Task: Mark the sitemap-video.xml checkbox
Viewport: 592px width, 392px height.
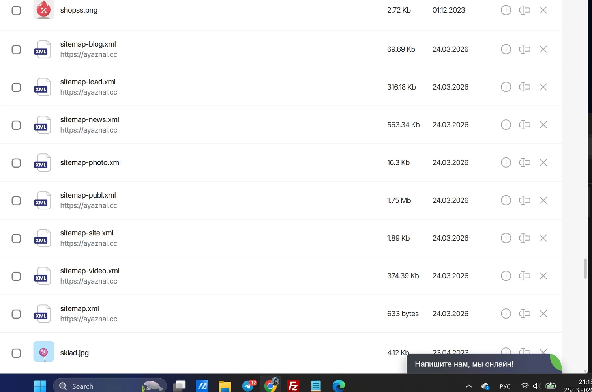Action: pos(16,276)
